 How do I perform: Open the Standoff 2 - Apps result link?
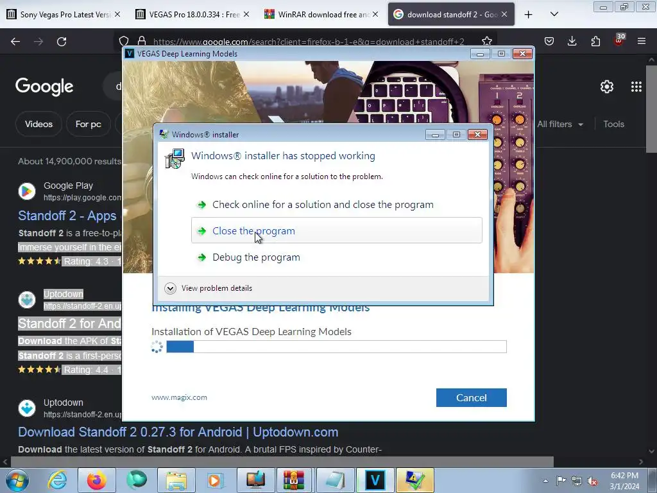click(x=67, y=216)
